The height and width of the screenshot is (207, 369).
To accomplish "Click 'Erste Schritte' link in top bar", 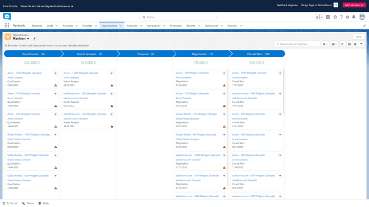I will pyautogui.click(x=10, y=6).
